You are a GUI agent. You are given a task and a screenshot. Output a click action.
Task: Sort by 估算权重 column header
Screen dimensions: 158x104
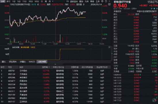75,67
